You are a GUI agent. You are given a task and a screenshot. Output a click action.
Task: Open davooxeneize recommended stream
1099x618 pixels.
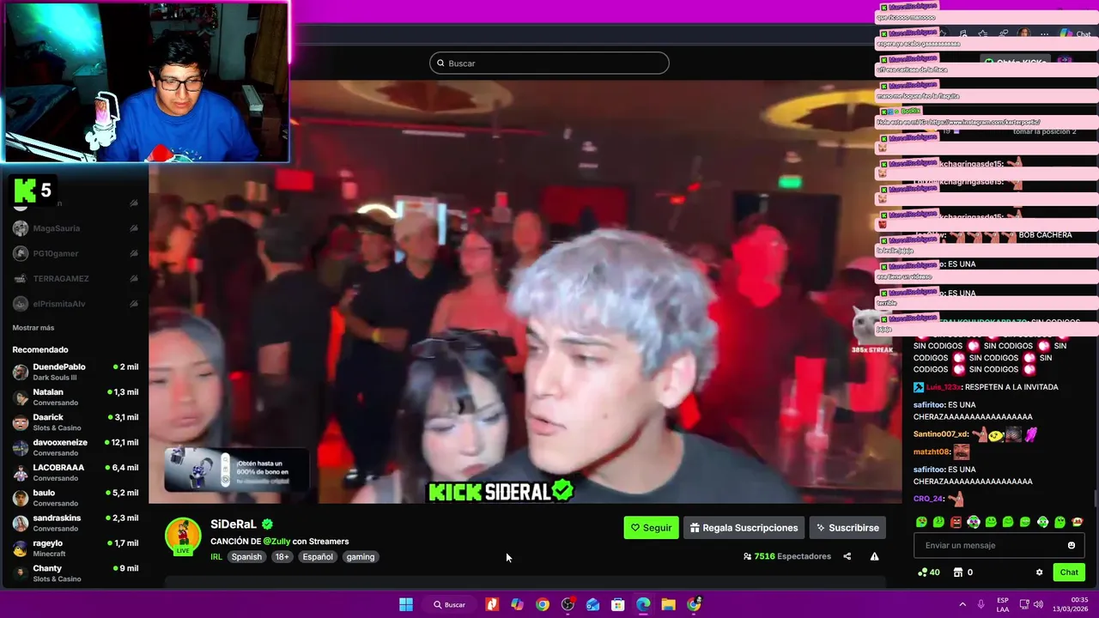click(76, 447)
